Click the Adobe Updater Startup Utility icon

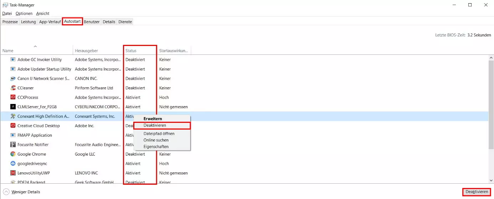point(13,69)
